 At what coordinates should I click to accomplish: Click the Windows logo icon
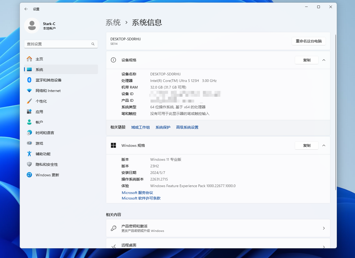point(113,145)
